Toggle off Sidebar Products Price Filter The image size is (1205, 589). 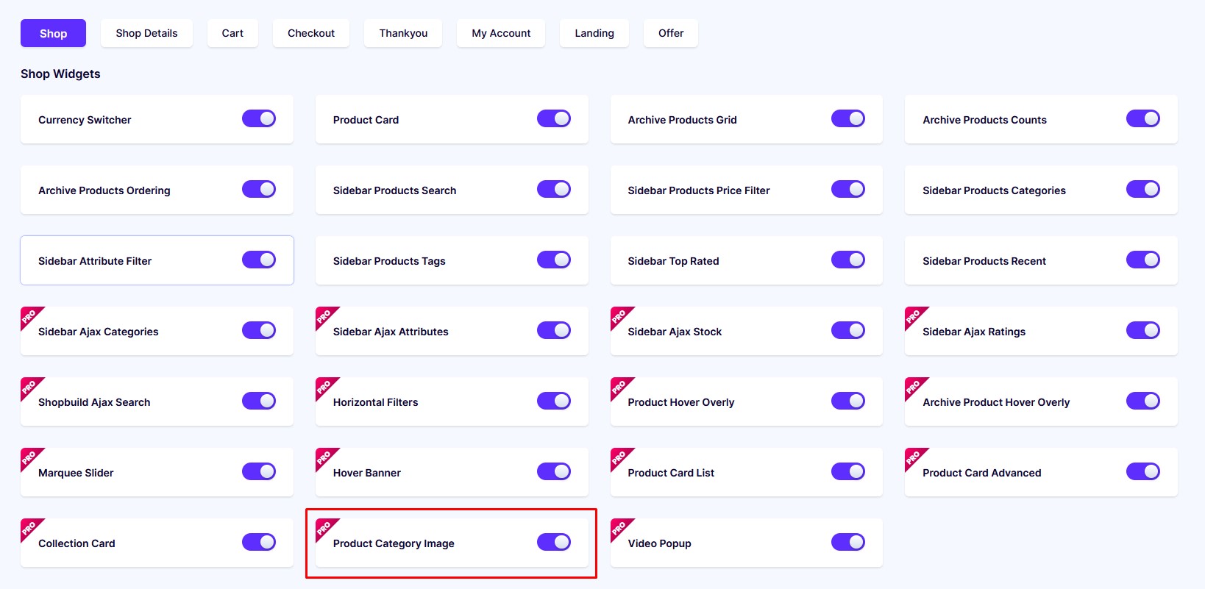point(848,189)
